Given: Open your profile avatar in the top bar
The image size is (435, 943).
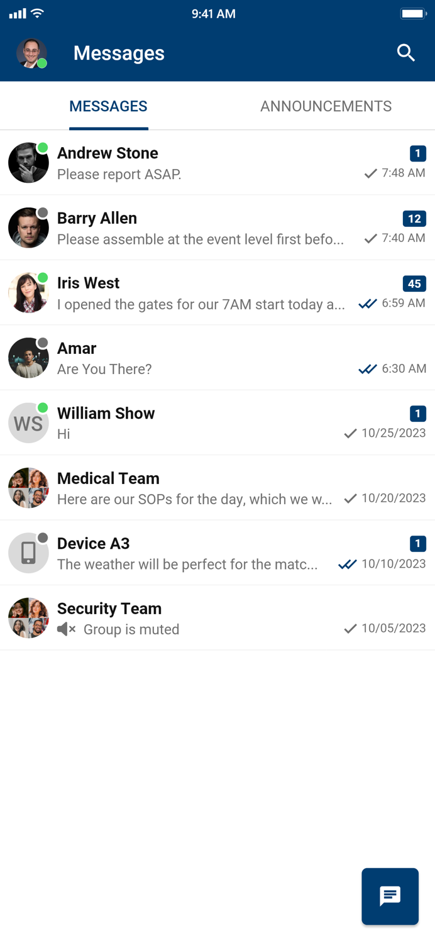Looking at the screenshot, I should click(x=30, y=53).
